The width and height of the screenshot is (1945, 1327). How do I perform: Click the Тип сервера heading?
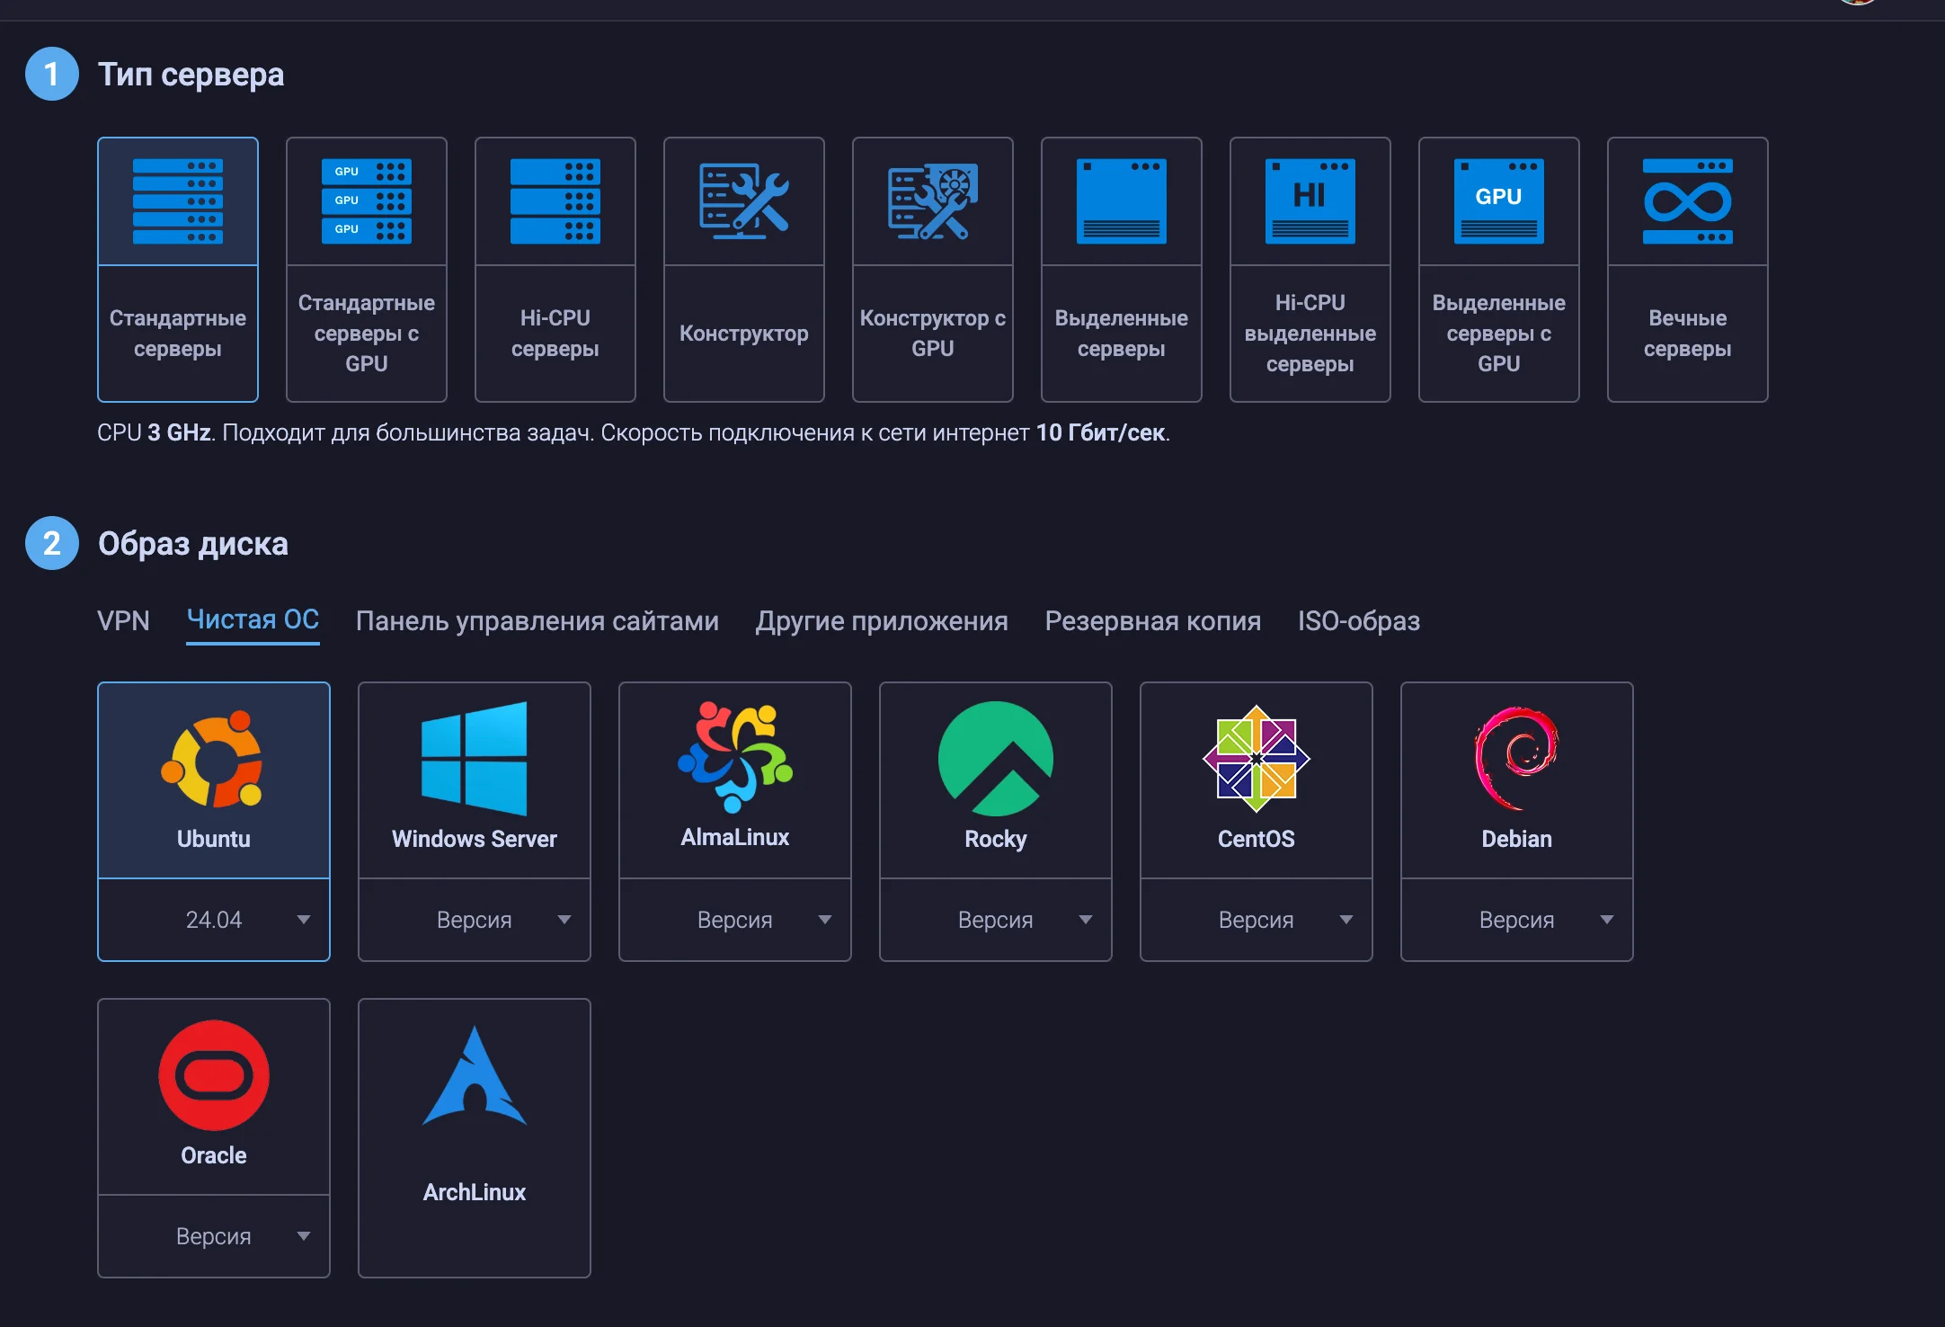pos(191,75)
